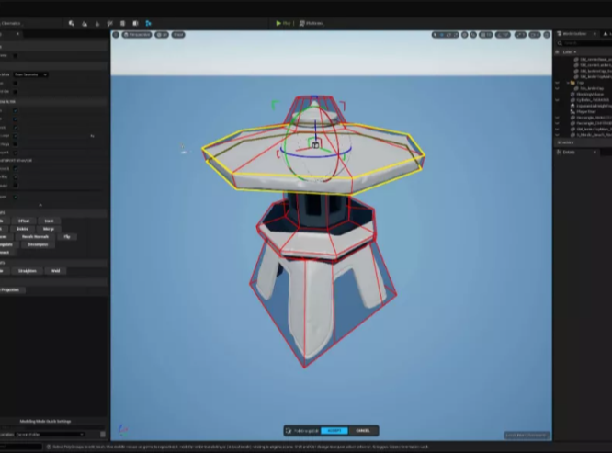612x453 pixels.
Task: Click the Recalc Normals button
Action: click(x=35, y=237)
